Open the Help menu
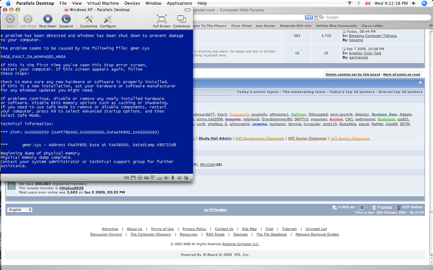 point(202,3)
